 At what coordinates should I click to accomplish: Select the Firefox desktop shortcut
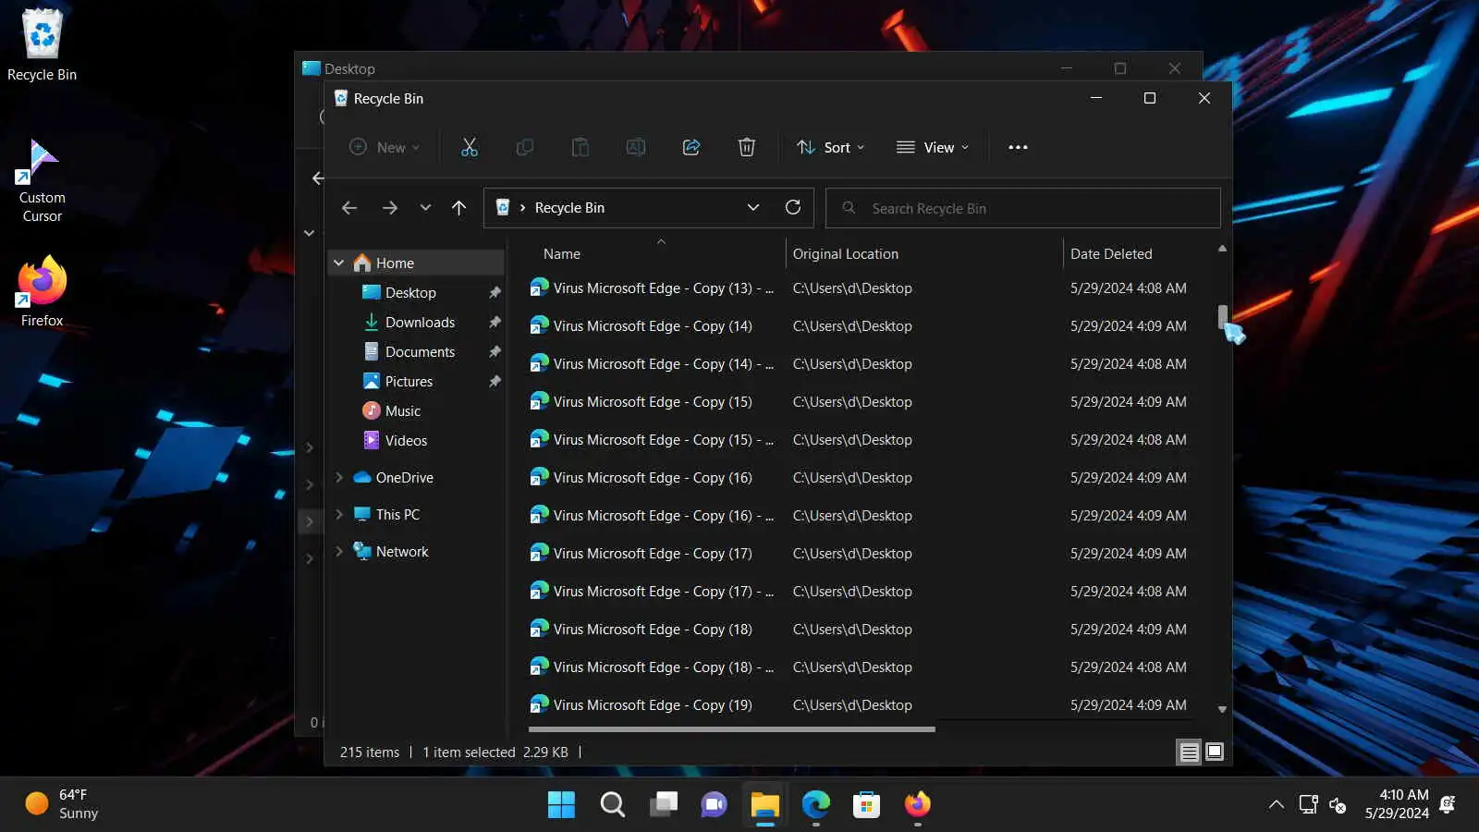[42, 292]
